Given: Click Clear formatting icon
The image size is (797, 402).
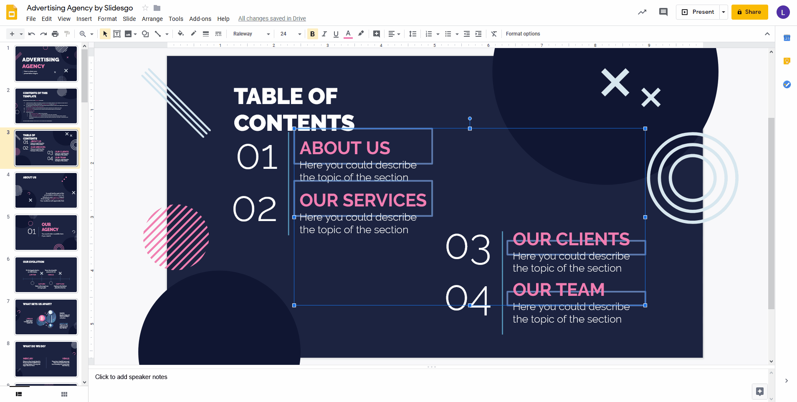Looking at the screenshot, I should pos(494,34).
